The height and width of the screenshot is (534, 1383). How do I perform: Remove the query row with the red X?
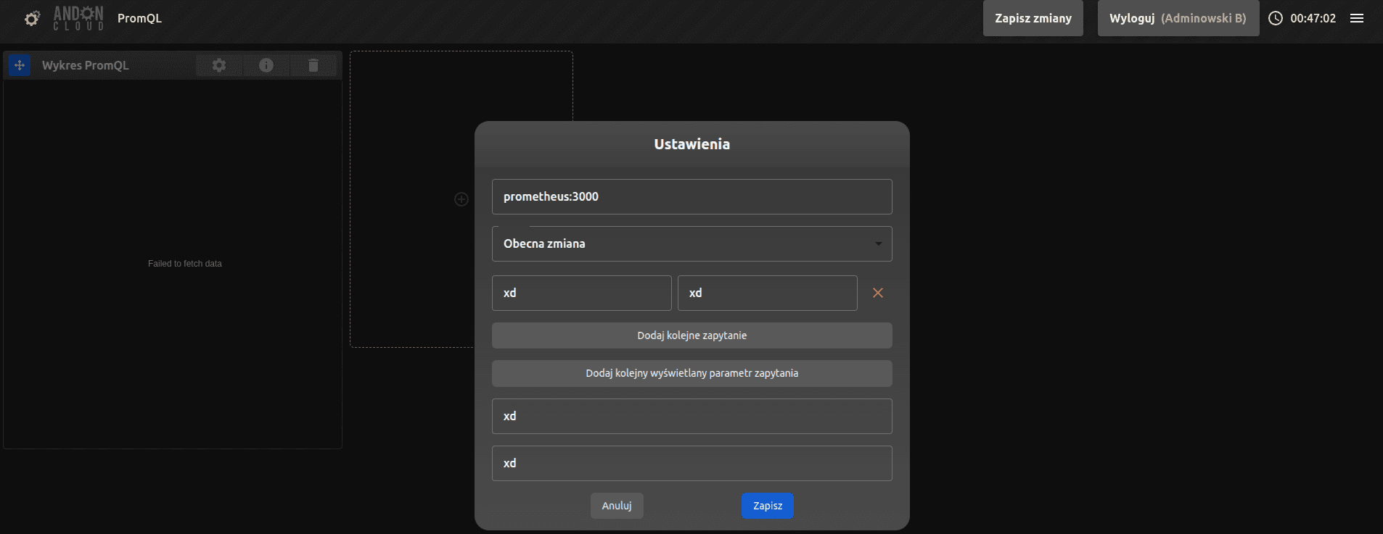[x=877, y=293]
